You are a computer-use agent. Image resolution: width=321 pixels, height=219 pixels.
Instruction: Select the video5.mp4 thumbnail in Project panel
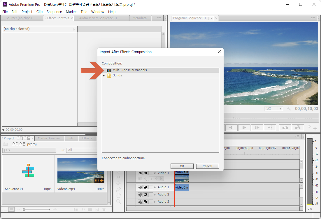pyautogui.click(x=81, y=170)
